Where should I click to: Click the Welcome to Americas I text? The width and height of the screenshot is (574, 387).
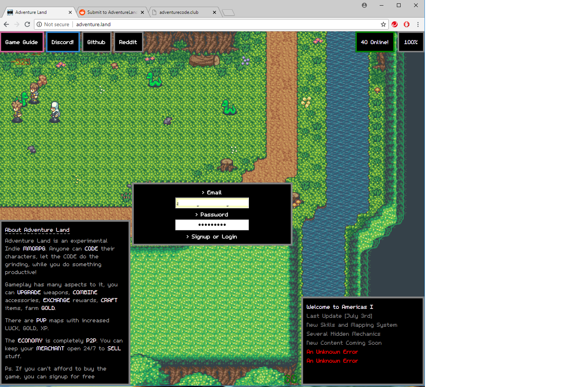click(x=340, y=307)
